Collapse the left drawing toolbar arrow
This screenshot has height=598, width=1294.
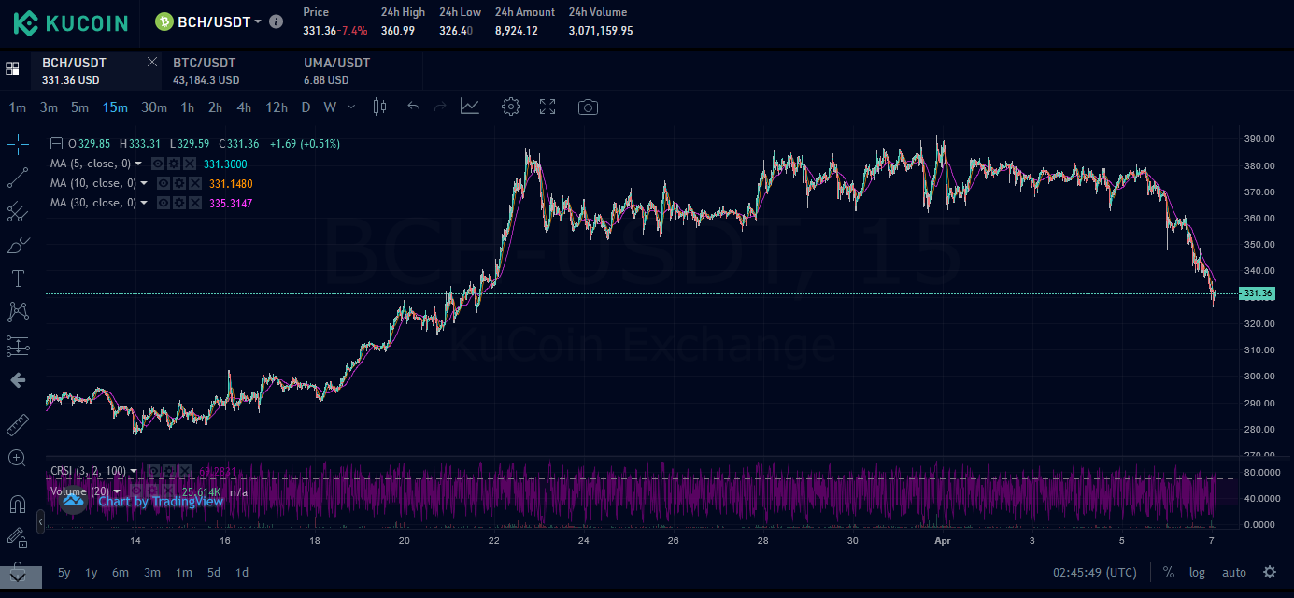pyautogui.click(x=40, y=521)
